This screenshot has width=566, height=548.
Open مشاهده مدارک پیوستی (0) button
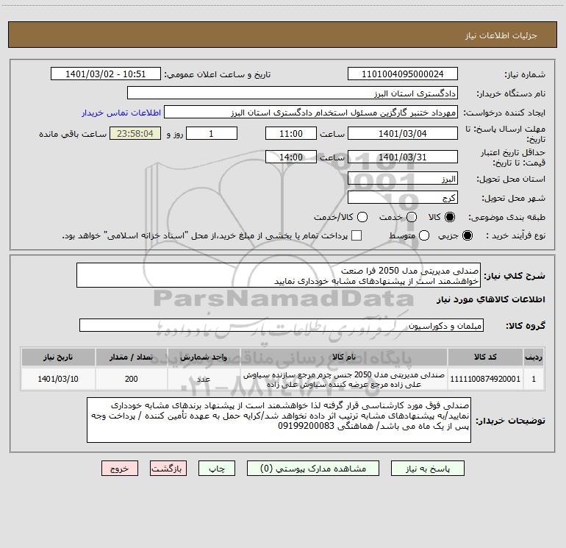[x=313, y=469]
